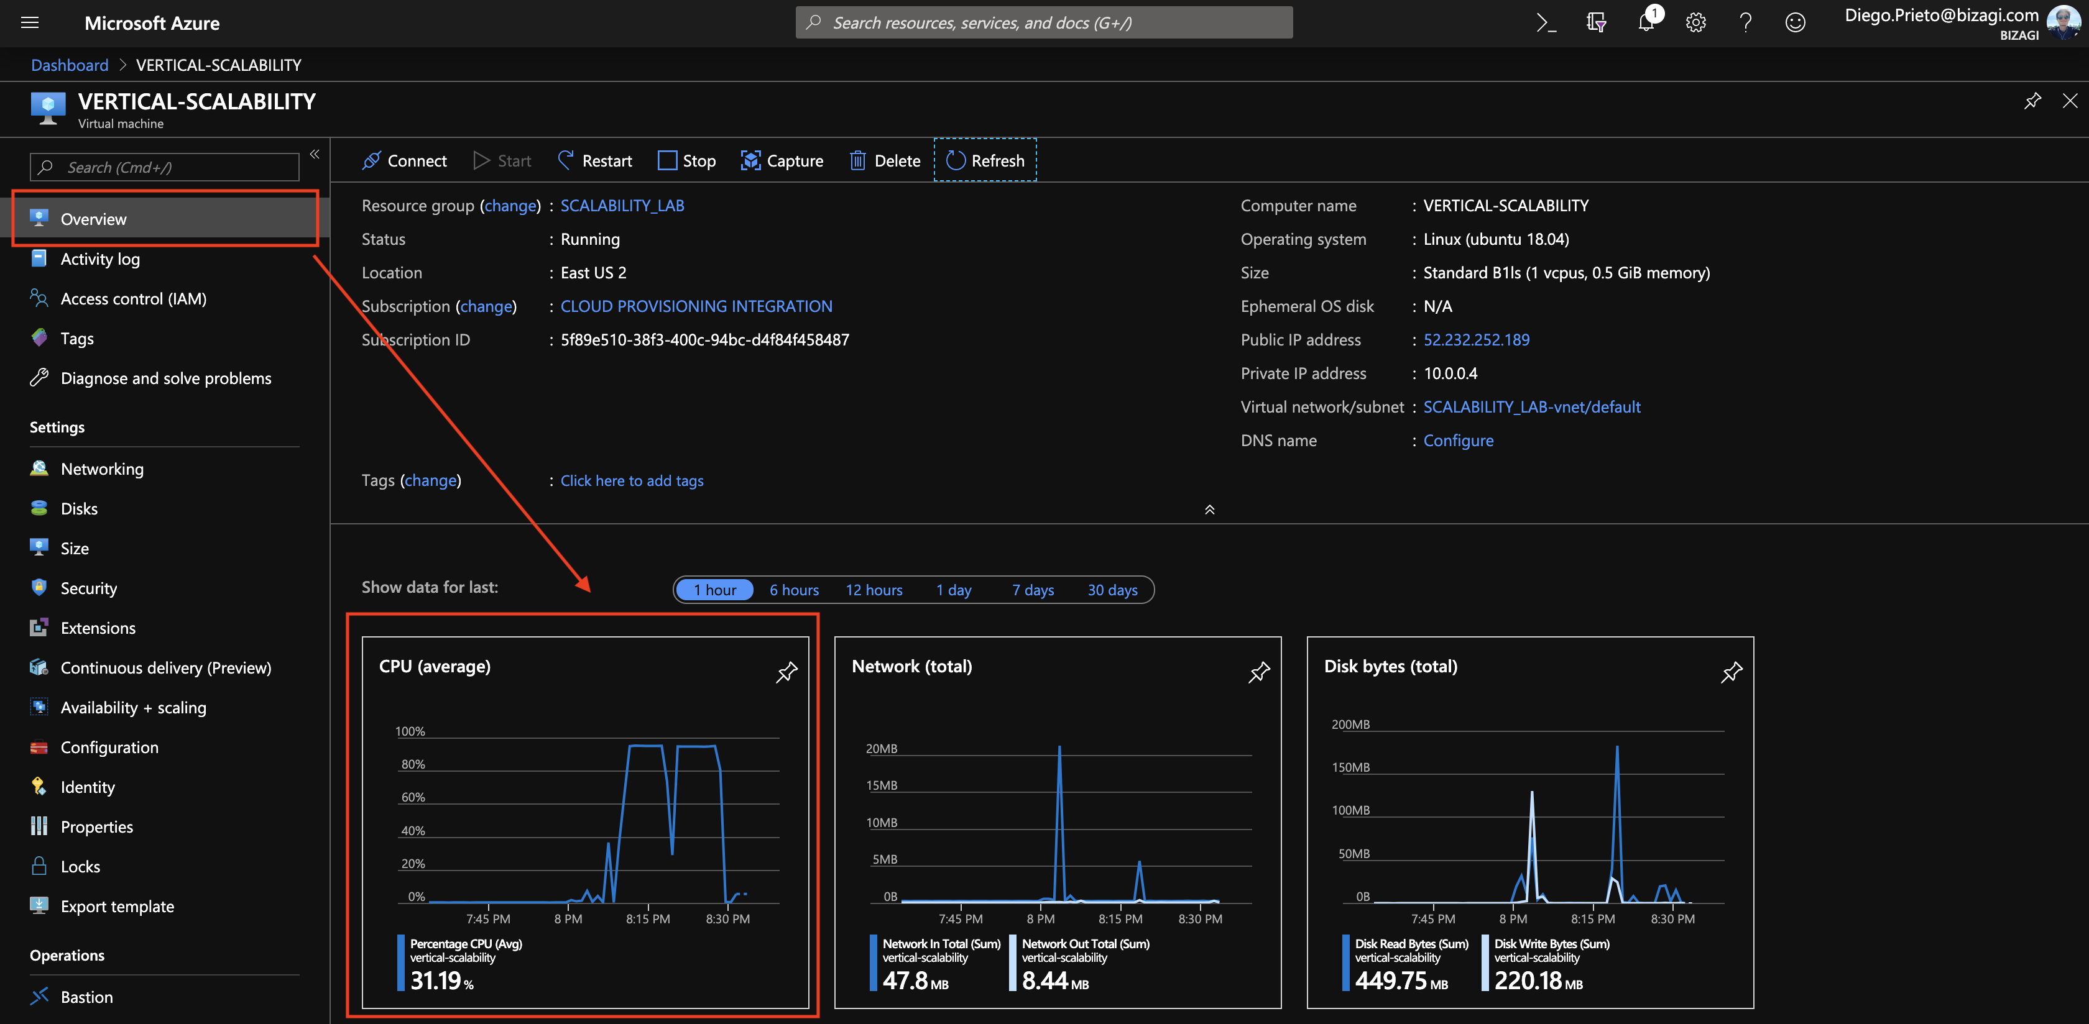Viewport: 2089px width, 1024px height.
Task: Click the top resource search field
Action: [x=1044, y=23]
